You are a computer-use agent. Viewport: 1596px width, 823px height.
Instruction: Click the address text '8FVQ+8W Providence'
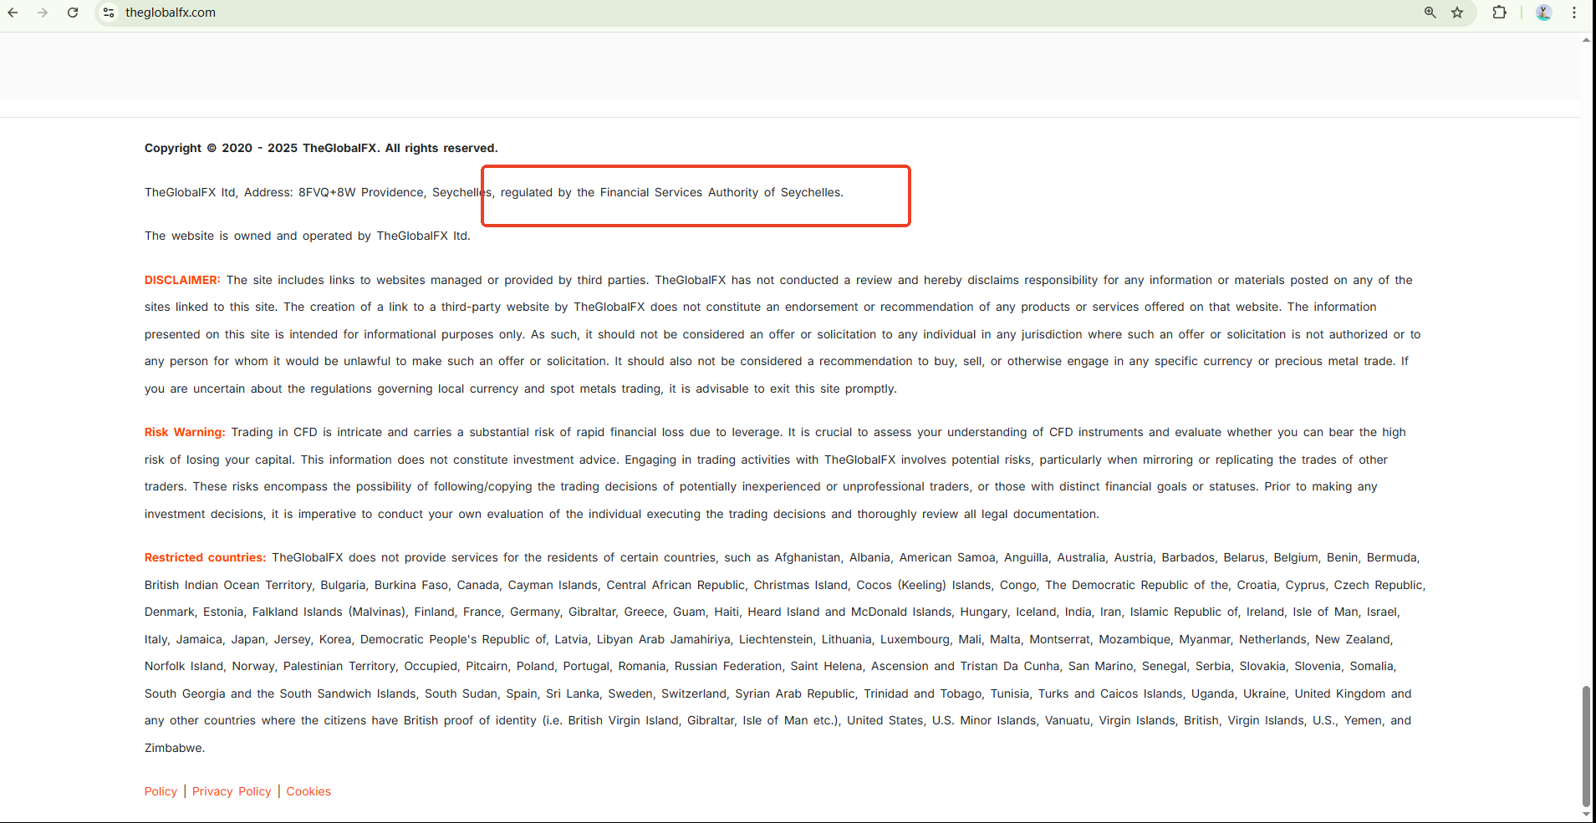tap(361, 192)
